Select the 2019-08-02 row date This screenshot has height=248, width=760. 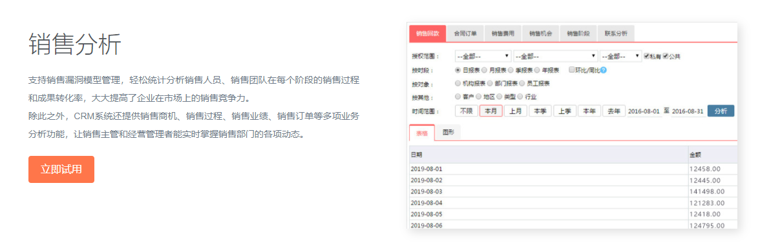427,180
